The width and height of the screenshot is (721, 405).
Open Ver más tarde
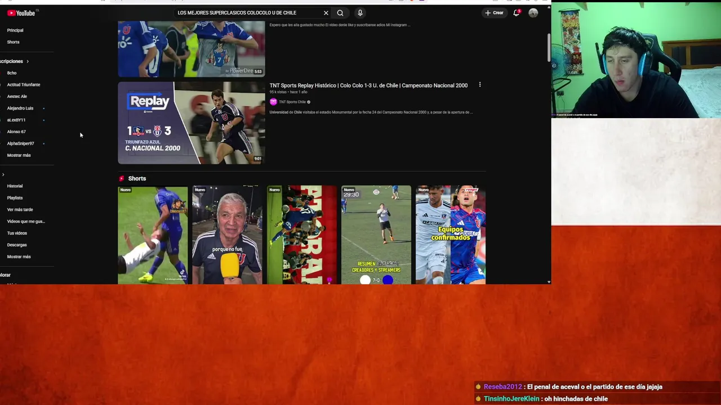pyautogui.click(x=20, y=210)
